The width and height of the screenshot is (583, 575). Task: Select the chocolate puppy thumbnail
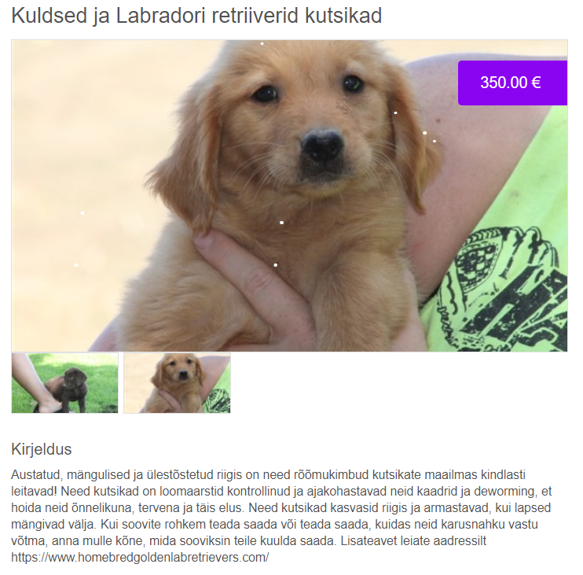point(64,383)
